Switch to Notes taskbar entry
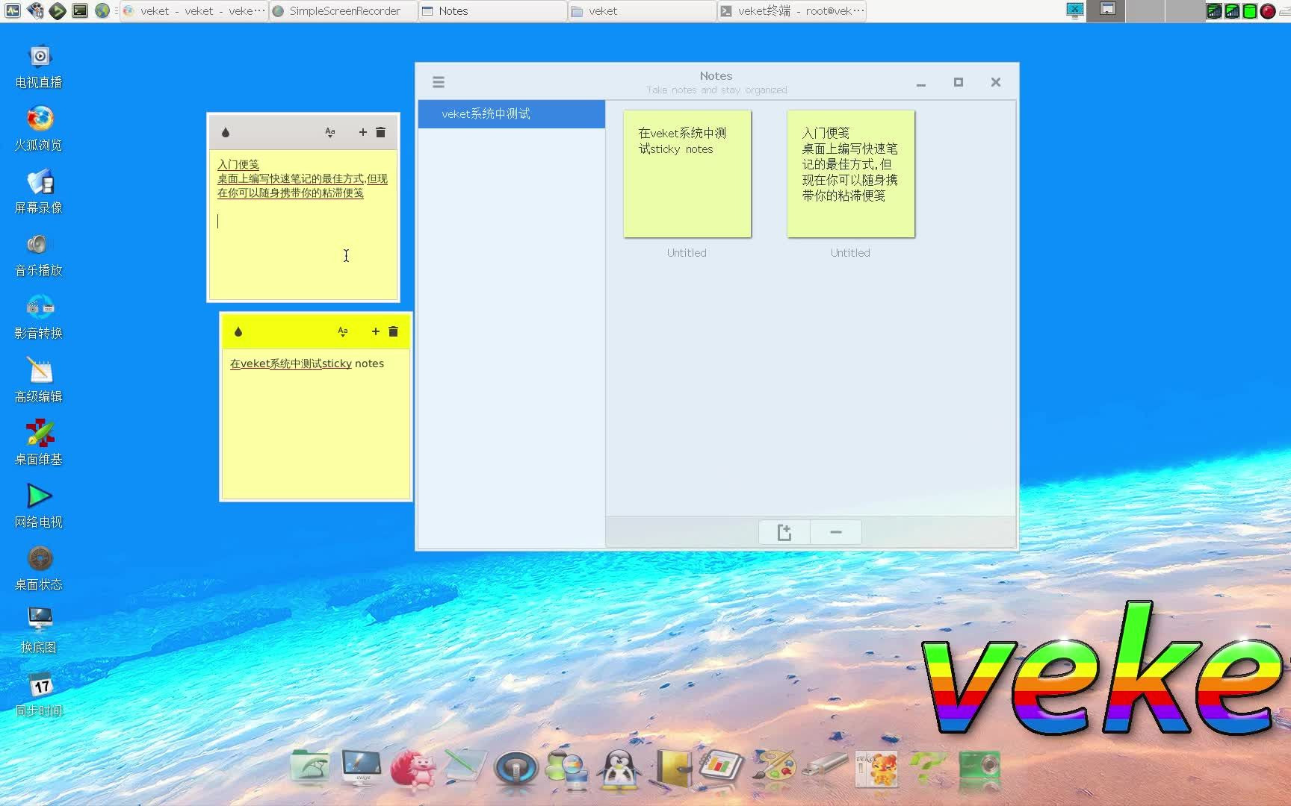Viewport: 1291px width, 806px height. 492,11
